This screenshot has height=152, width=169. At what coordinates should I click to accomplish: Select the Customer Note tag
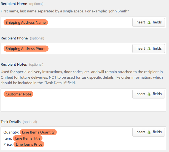coord(18,94)
